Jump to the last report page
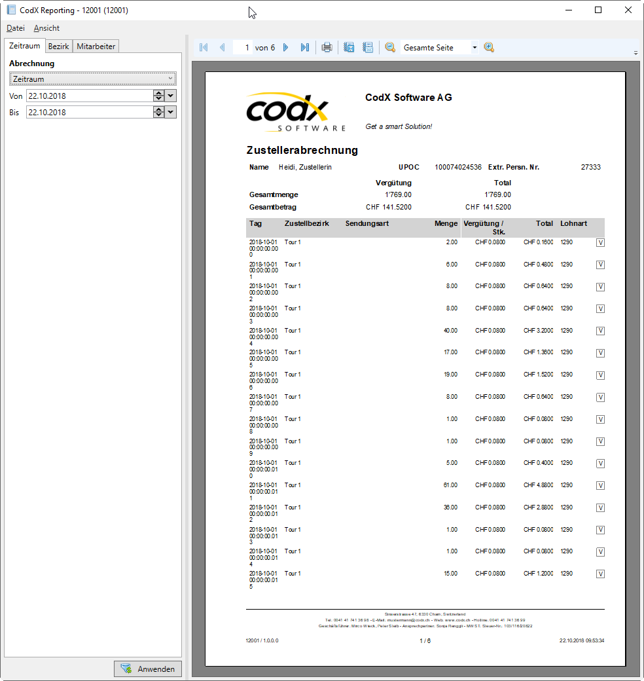This screenshot has height=681, width=644. pyautogui.click(x=304, y=47)
